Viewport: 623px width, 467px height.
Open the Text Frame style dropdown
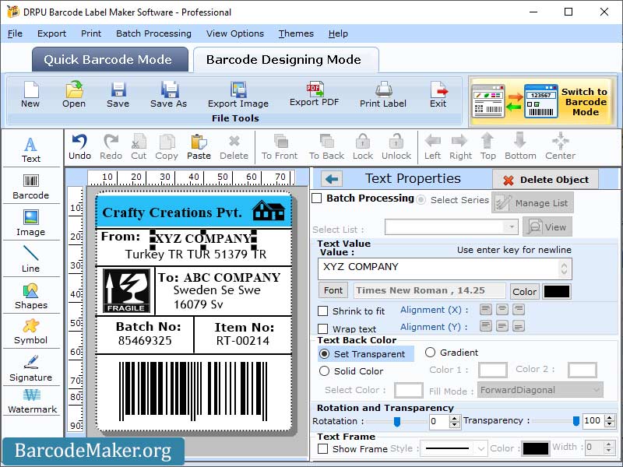coord(454,448)
